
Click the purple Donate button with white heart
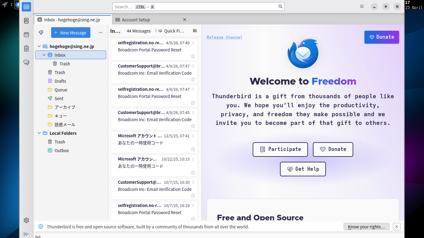pos(382,37)
